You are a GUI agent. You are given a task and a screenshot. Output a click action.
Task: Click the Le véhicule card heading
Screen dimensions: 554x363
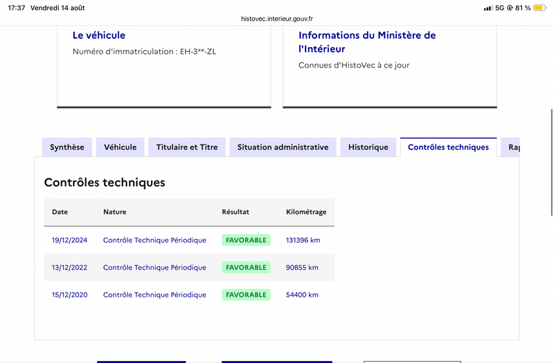coord(99,35)
